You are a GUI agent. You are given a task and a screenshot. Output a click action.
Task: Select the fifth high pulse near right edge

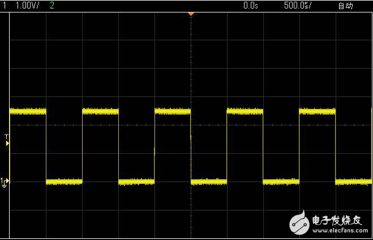tap(317, 111)
